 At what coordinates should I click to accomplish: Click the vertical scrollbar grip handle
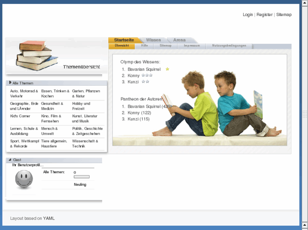click(x=305, y=114)
